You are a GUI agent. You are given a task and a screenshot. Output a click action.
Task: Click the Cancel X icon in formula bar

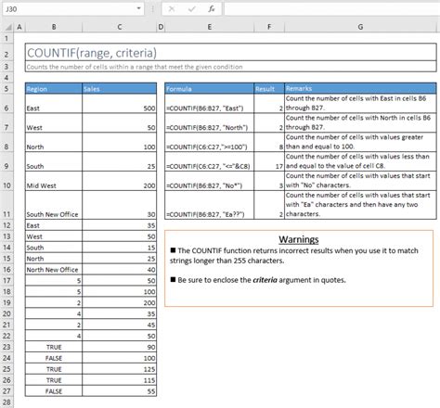(x=172, y=9)
